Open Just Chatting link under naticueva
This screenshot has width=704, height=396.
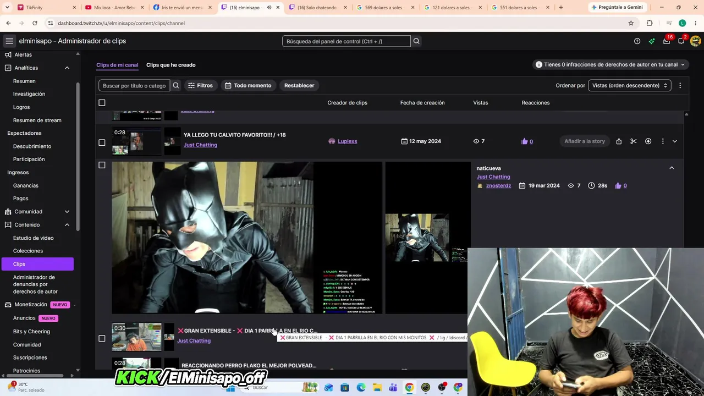pyautogui.click(x=493, y=177)
